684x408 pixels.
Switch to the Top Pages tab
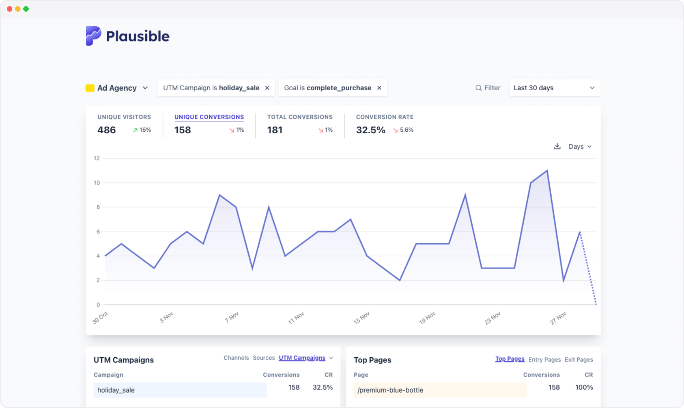[x=510, y=359]
